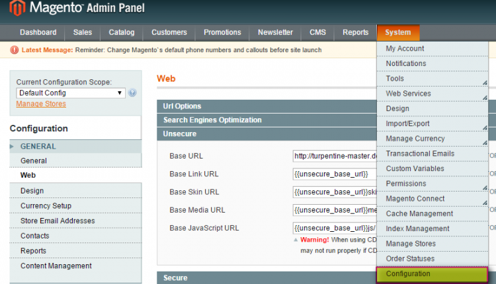Screen dimensions: 496x284
Task: Expand the Import/Export submenu arrow
Action: pos(485,128)
